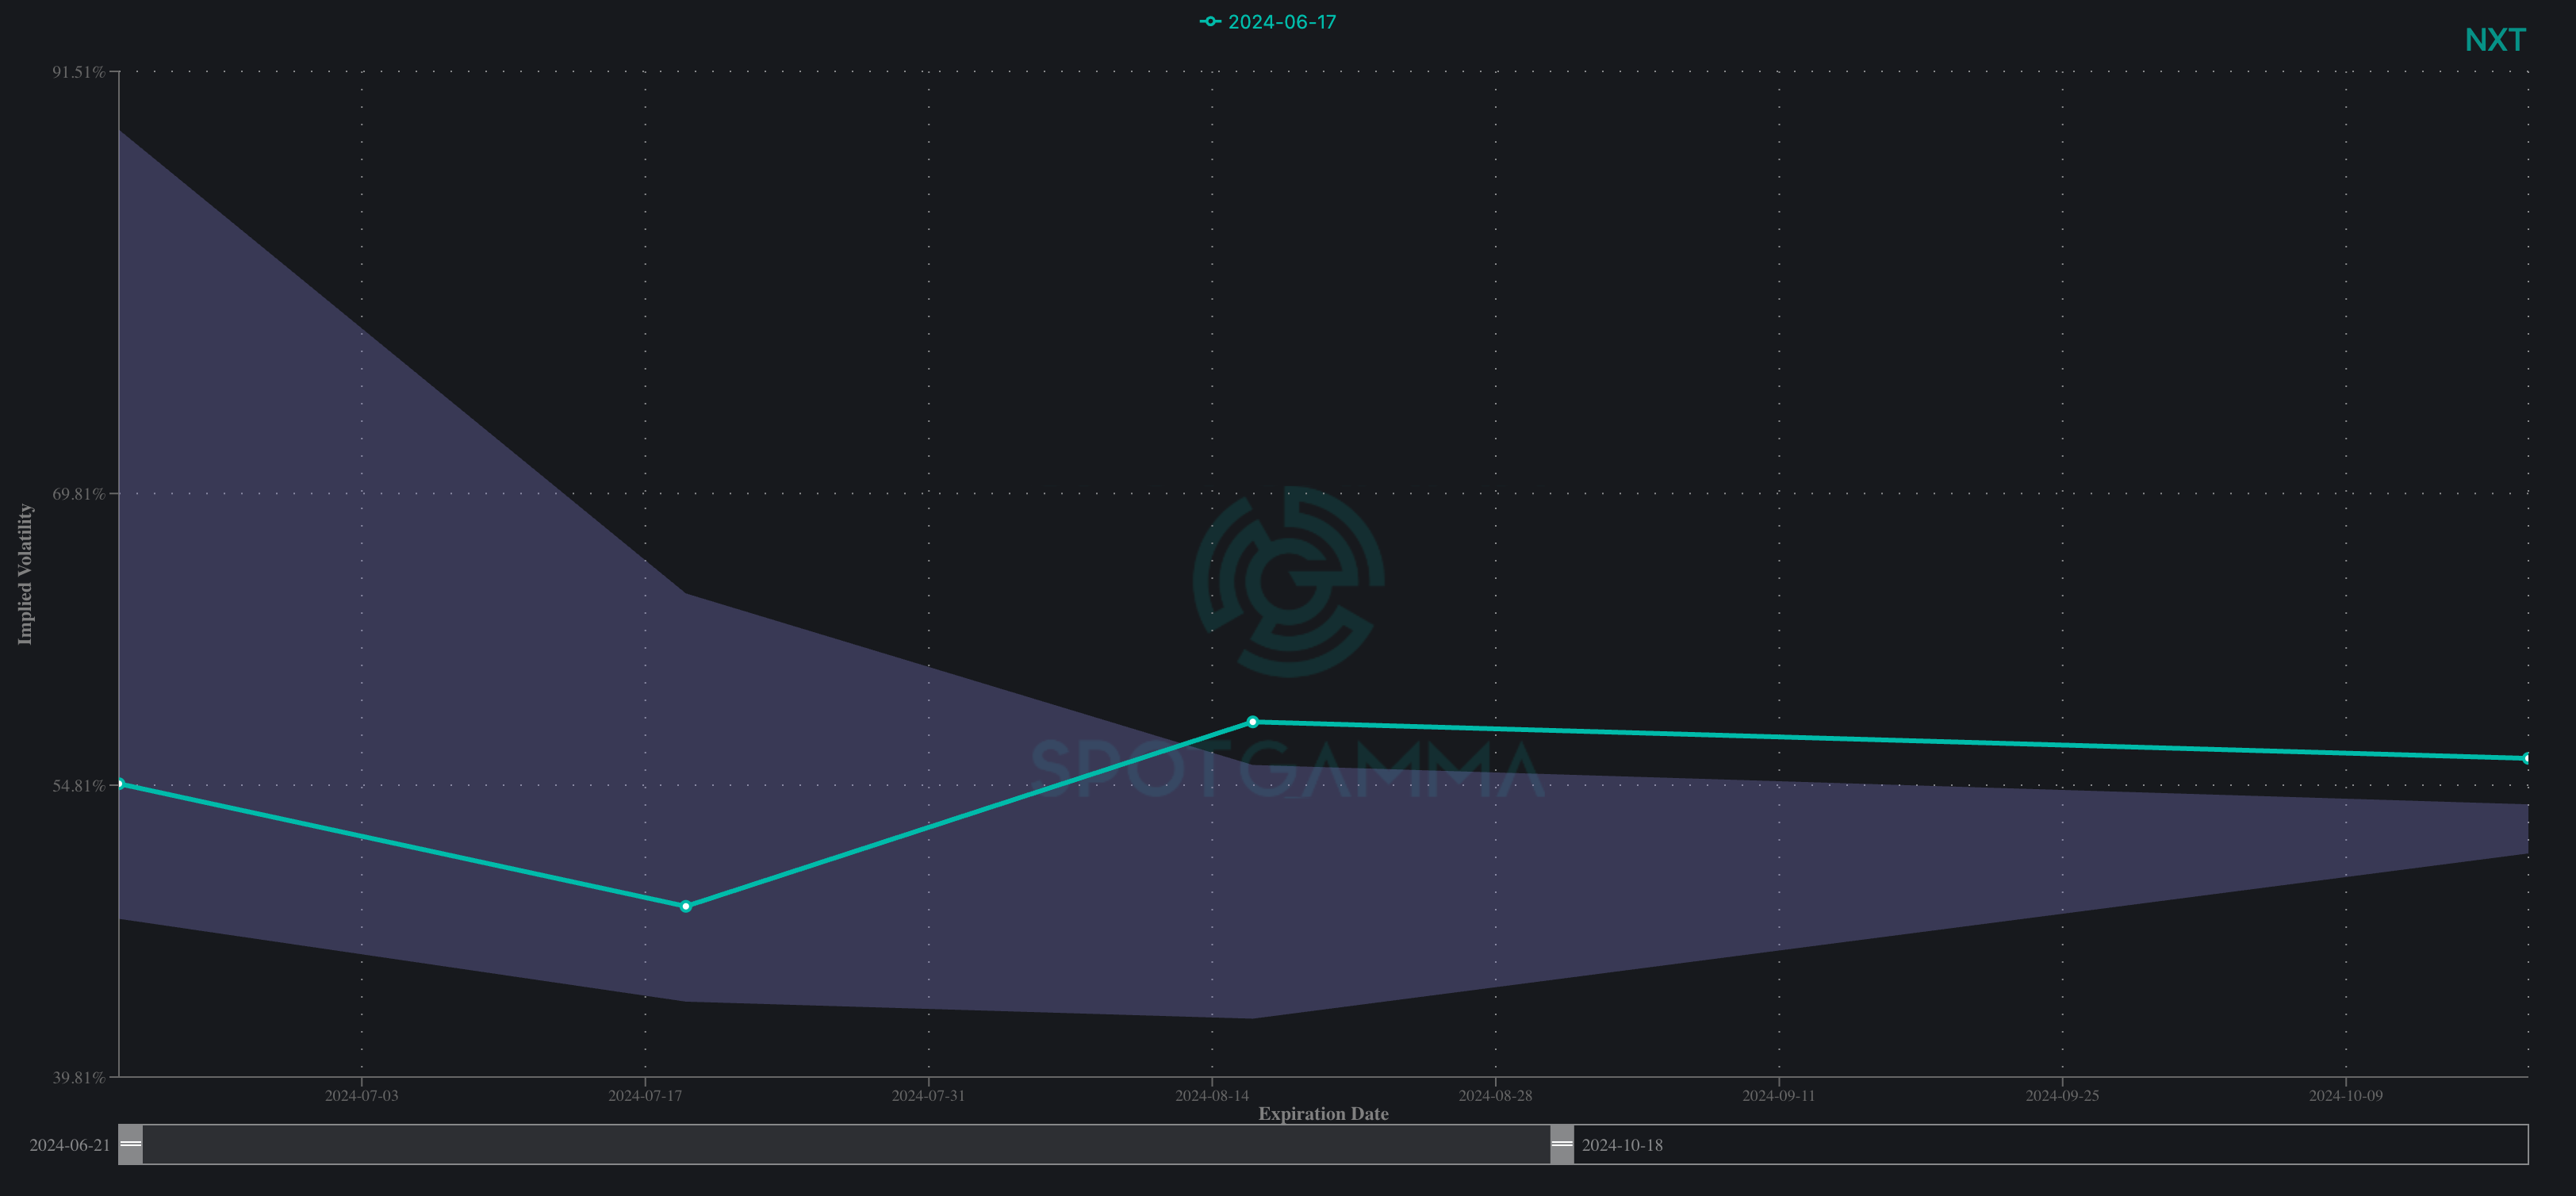Click the NXT ticker label
The width and height of the screenshot is (2576, 1196).
point(2495,40)
